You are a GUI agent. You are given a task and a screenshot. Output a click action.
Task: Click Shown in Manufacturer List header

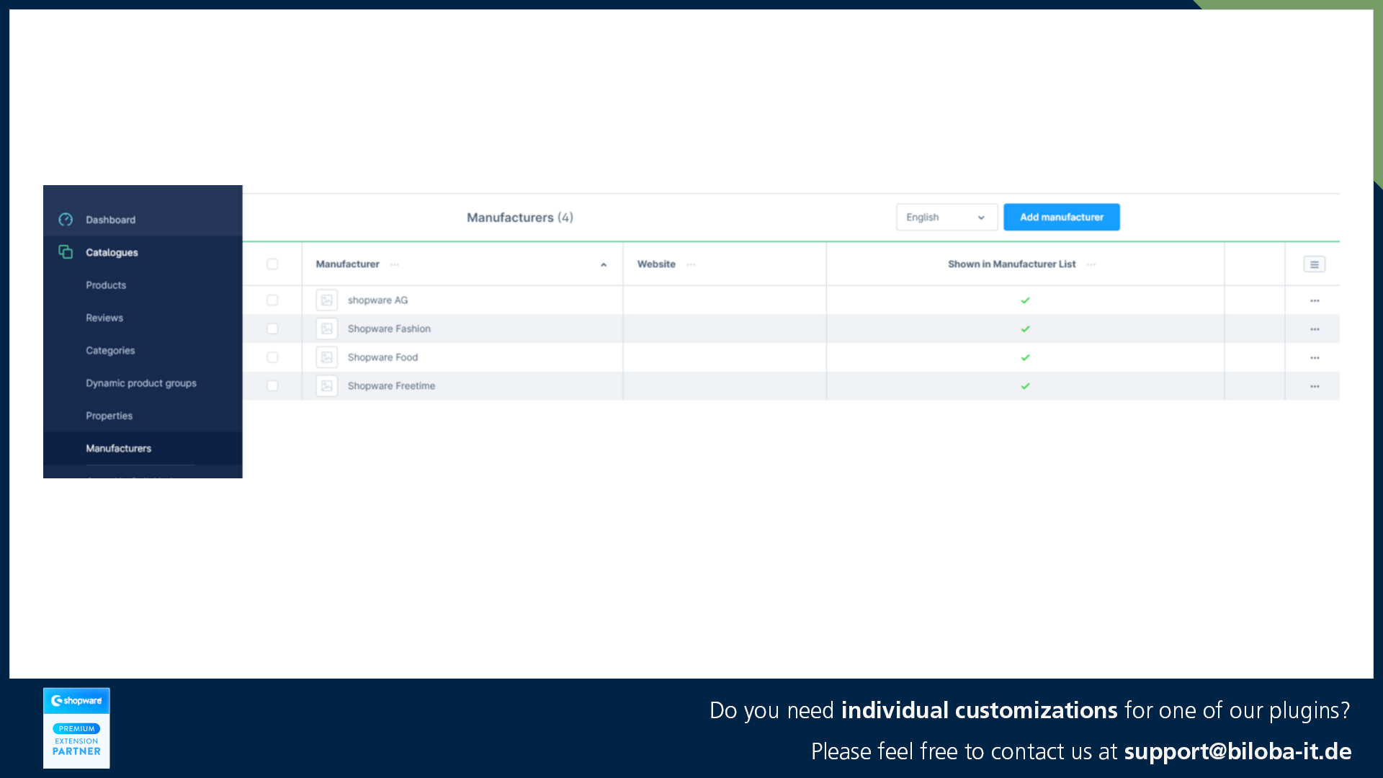[x=1011, y=264]
